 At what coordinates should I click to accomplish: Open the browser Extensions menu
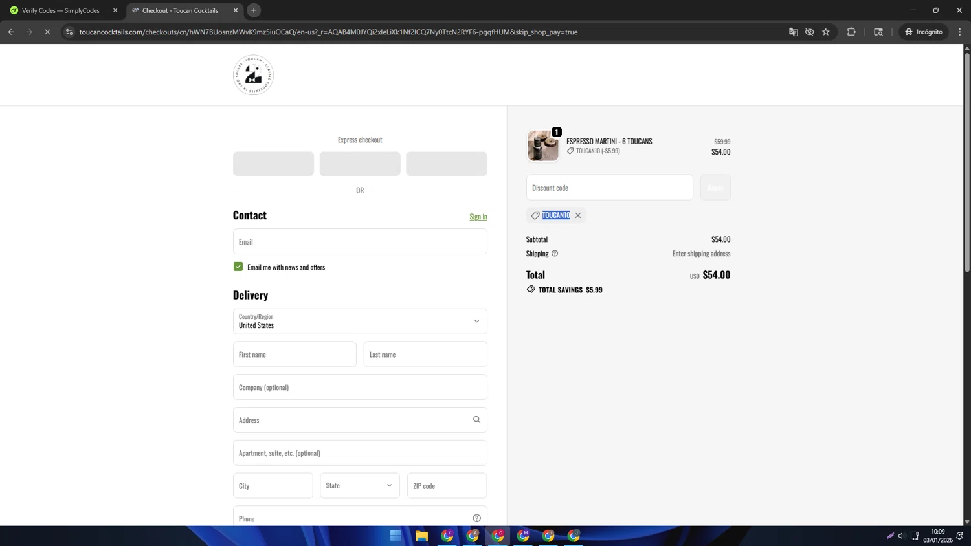(x=851, y=32)
